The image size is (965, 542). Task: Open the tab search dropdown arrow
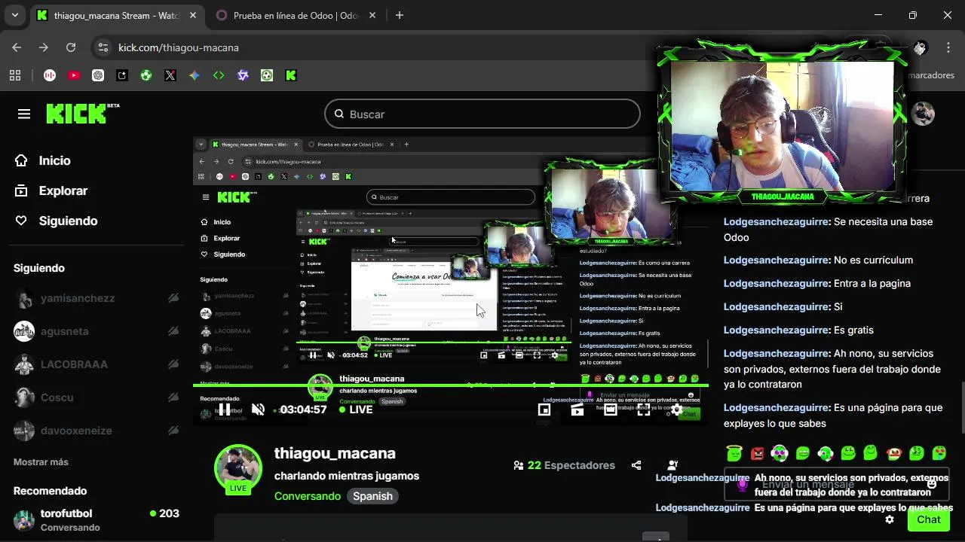click(15, 15)
